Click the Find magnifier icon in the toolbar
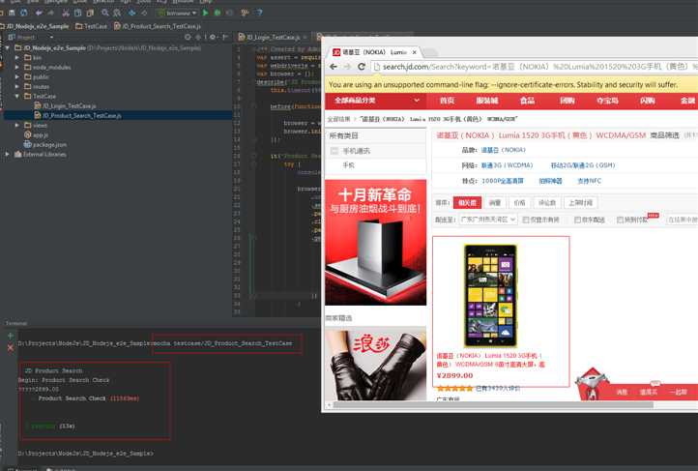The image size is (698, 471). coord(104,13)
